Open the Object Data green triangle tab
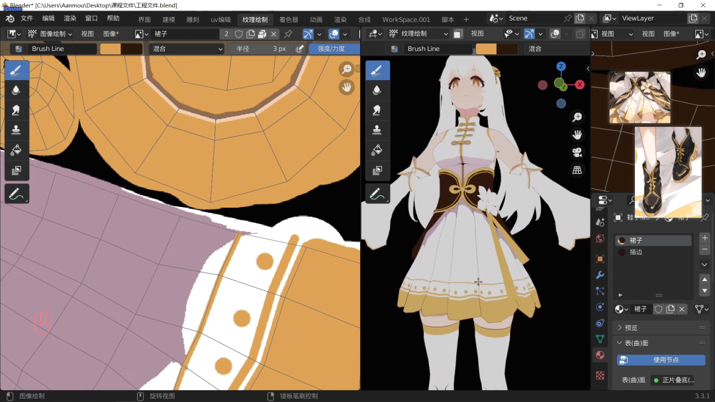The image size is (715, 402). click(600, 339)
